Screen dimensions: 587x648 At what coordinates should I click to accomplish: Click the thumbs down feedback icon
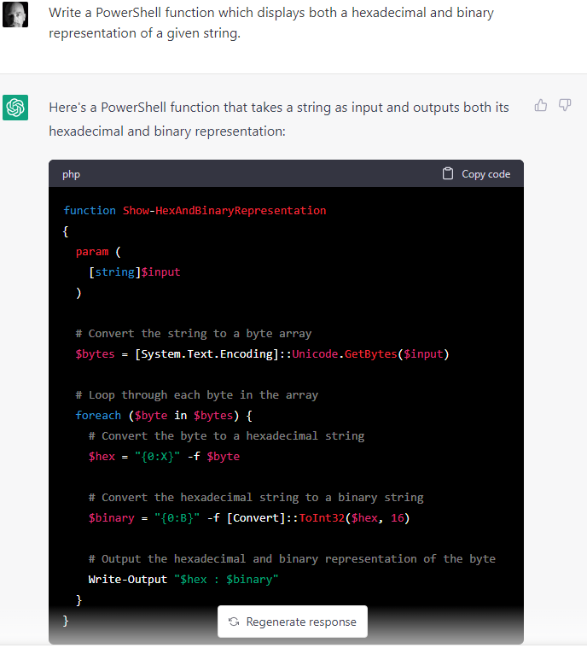pyautogui.click(x=564, y=105)
